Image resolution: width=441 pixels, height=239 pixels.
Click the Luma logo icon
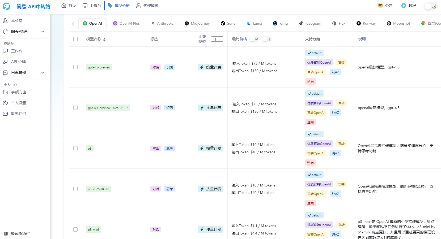click(249, 23)
